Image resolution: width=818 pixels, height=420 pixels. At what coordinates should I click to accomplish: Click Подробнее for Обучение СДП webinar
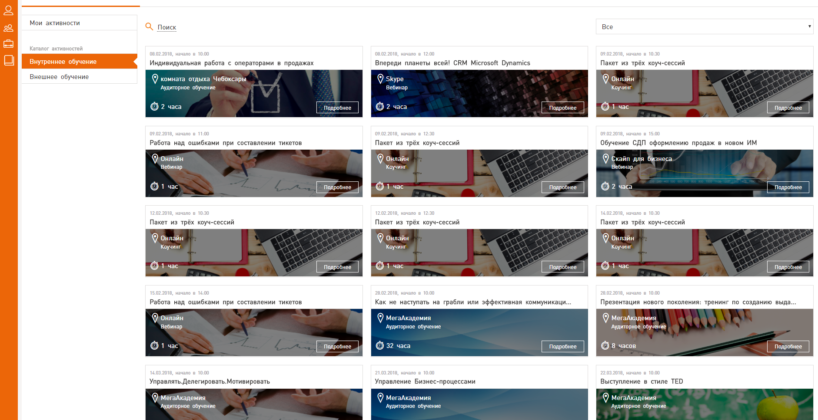click(788, 187)
